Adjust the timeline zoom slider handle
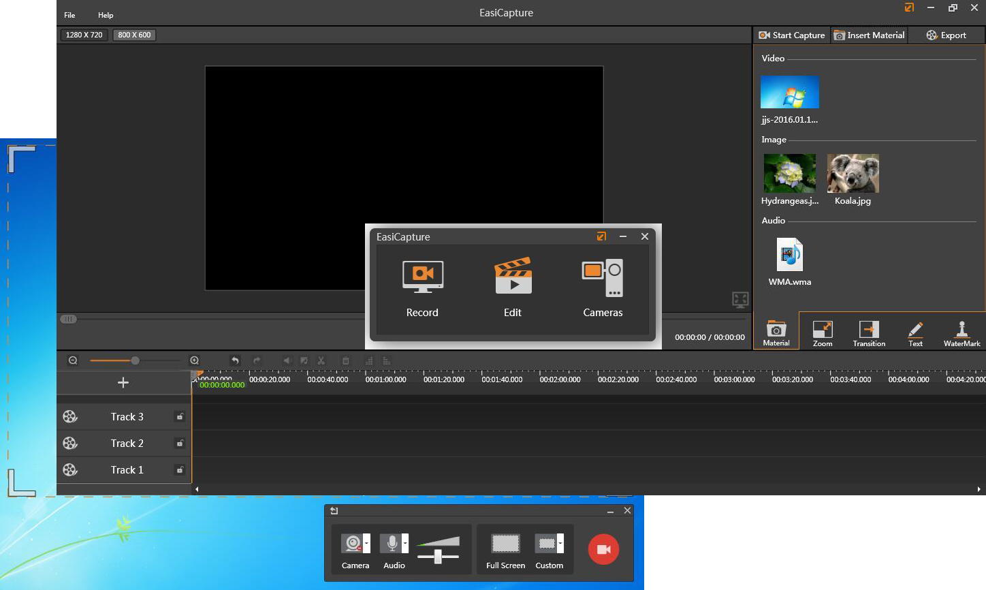986x590 pixels. 135,360
